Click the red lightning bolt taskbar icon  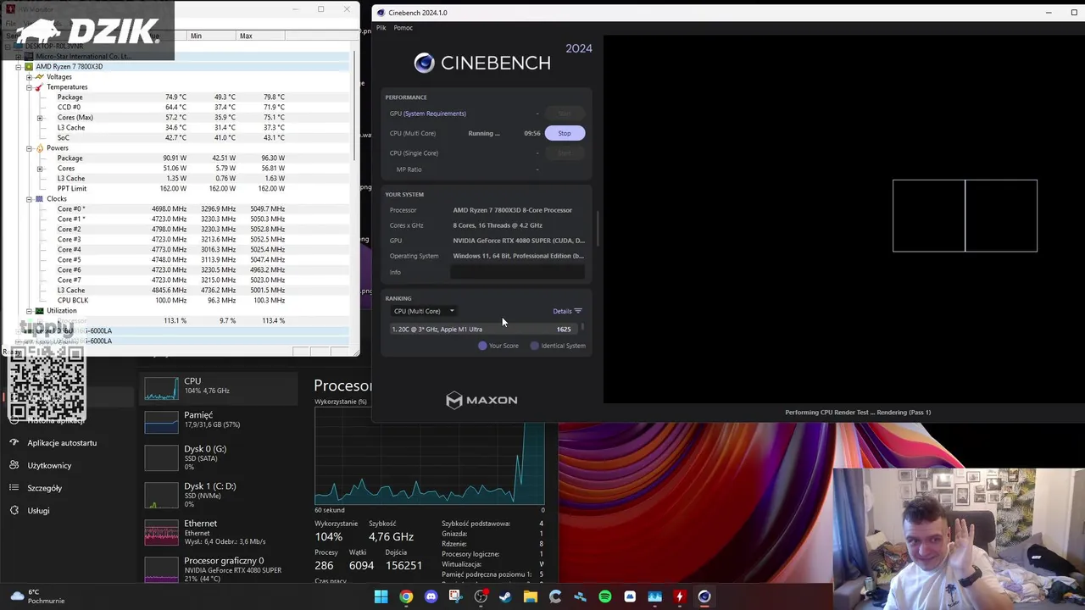(679, 596)
